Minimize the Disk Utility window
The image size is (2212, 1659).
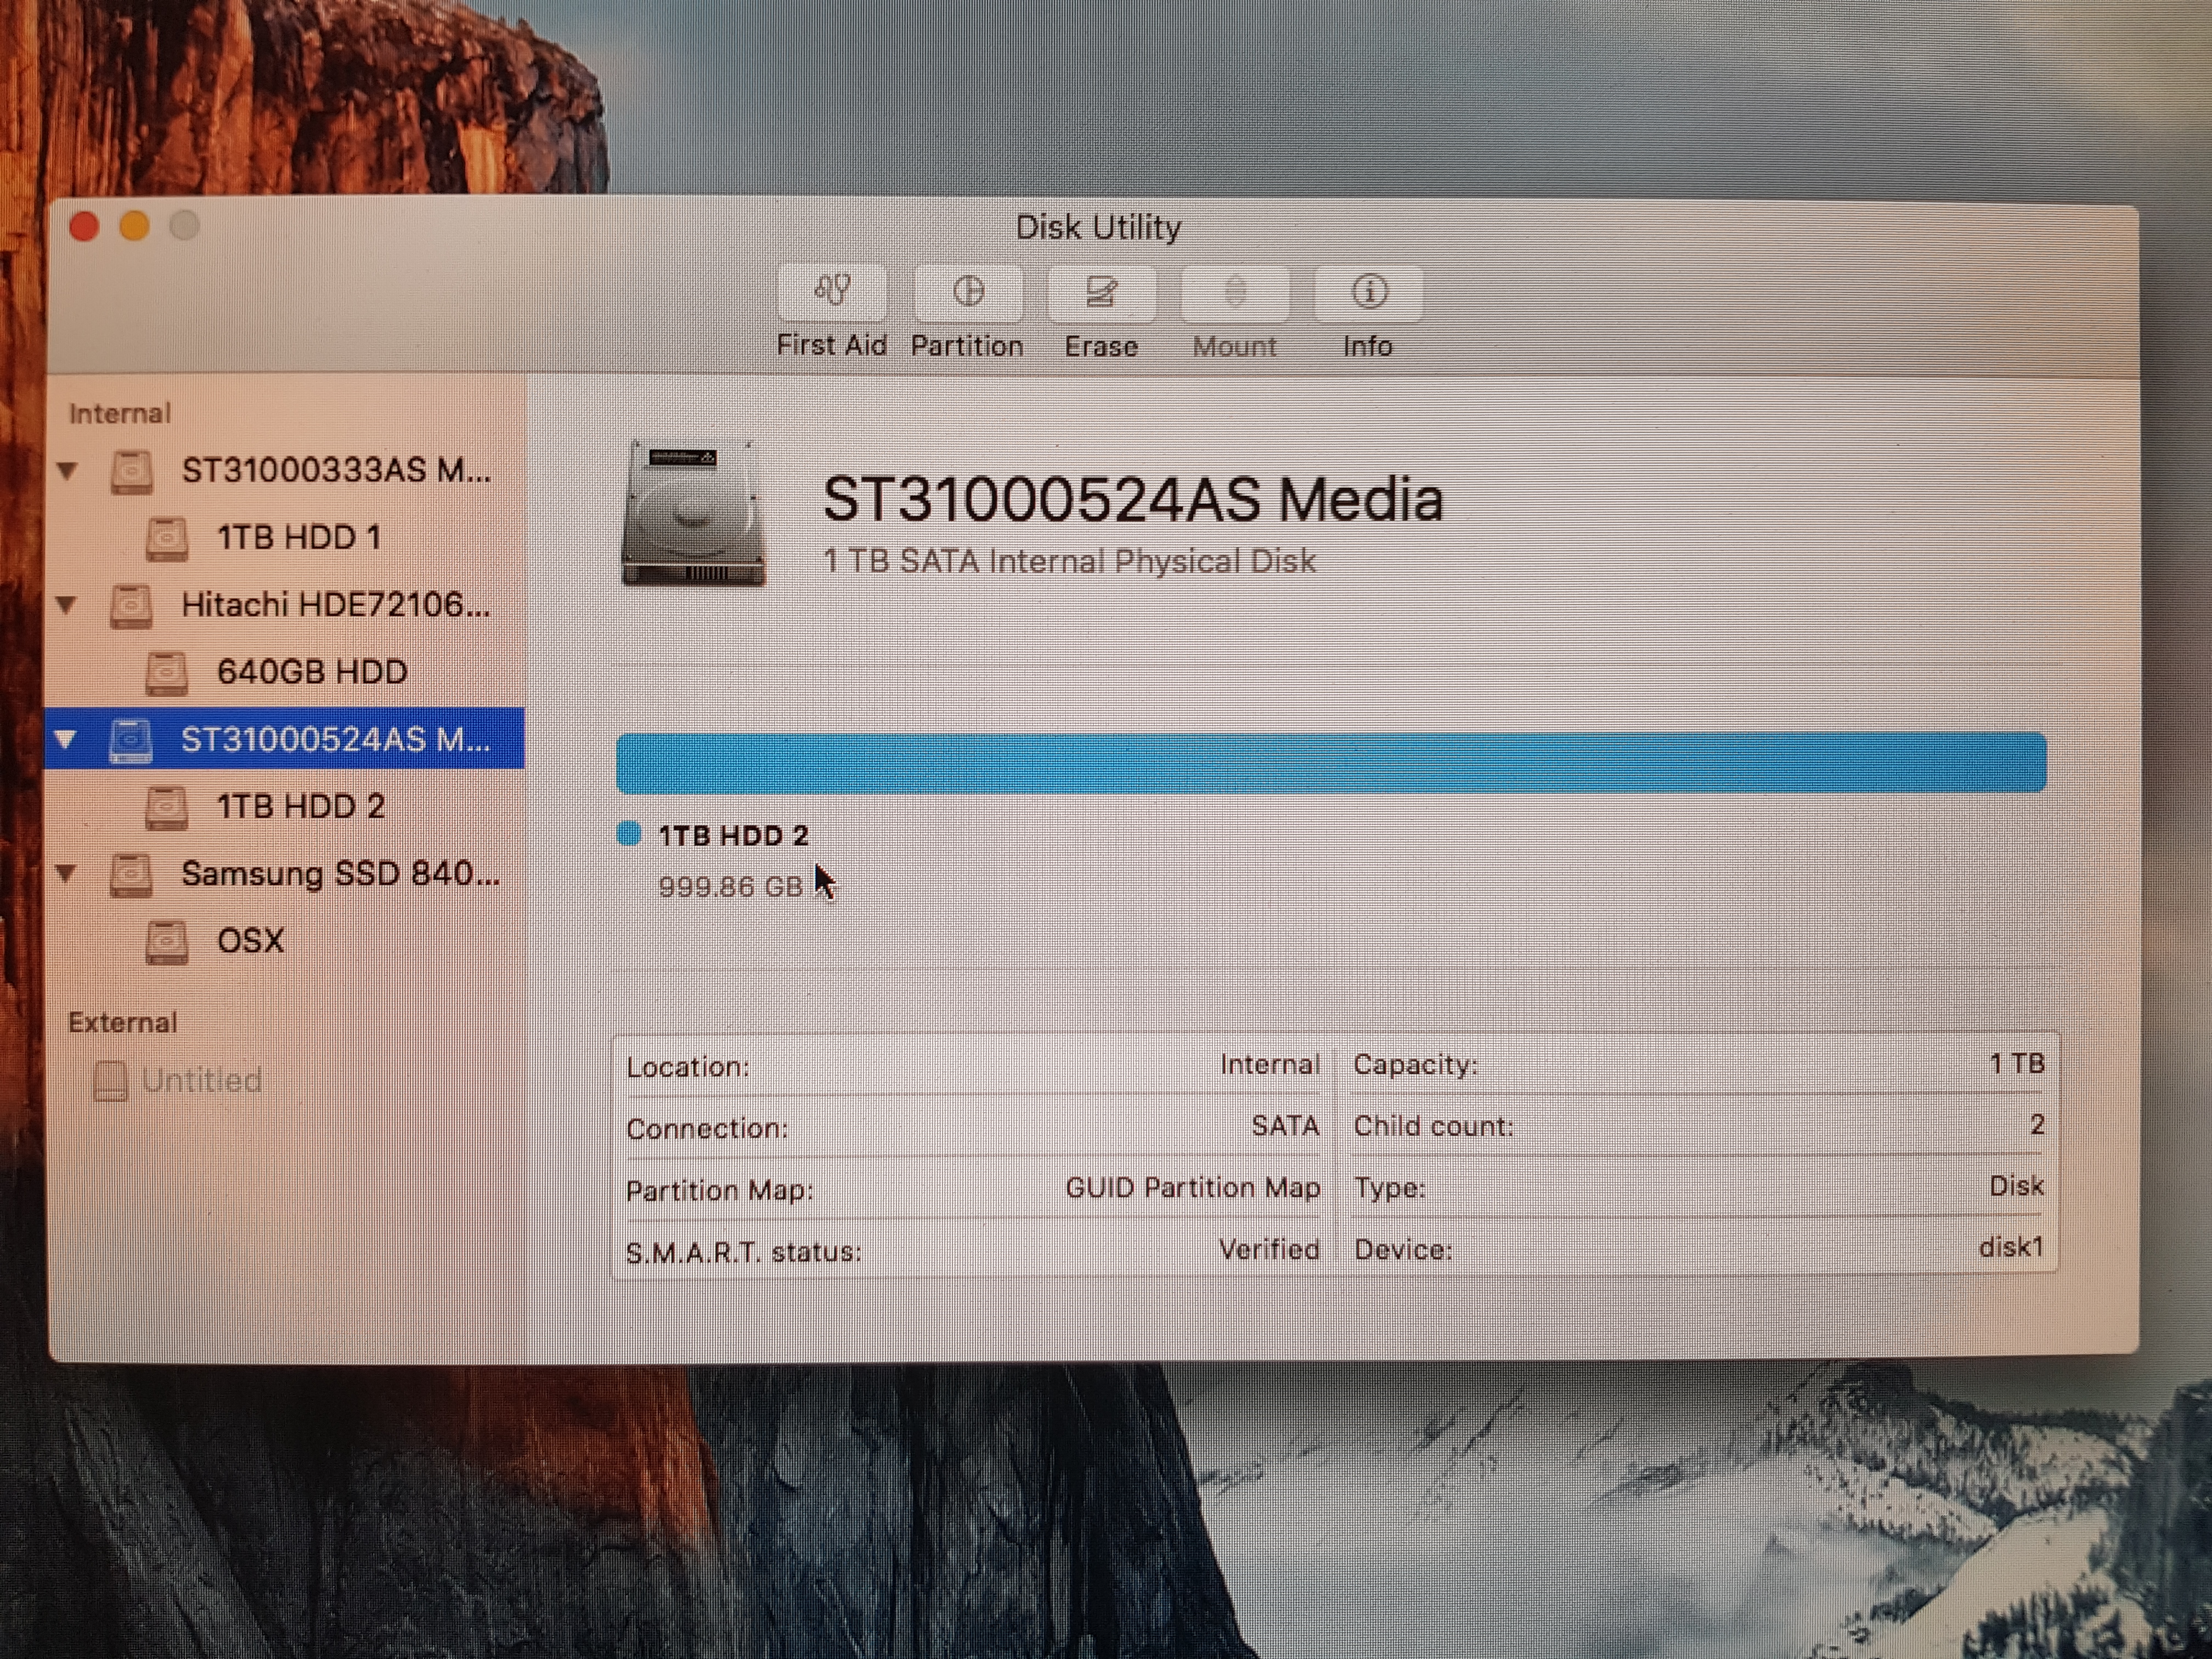pos(134,226)
